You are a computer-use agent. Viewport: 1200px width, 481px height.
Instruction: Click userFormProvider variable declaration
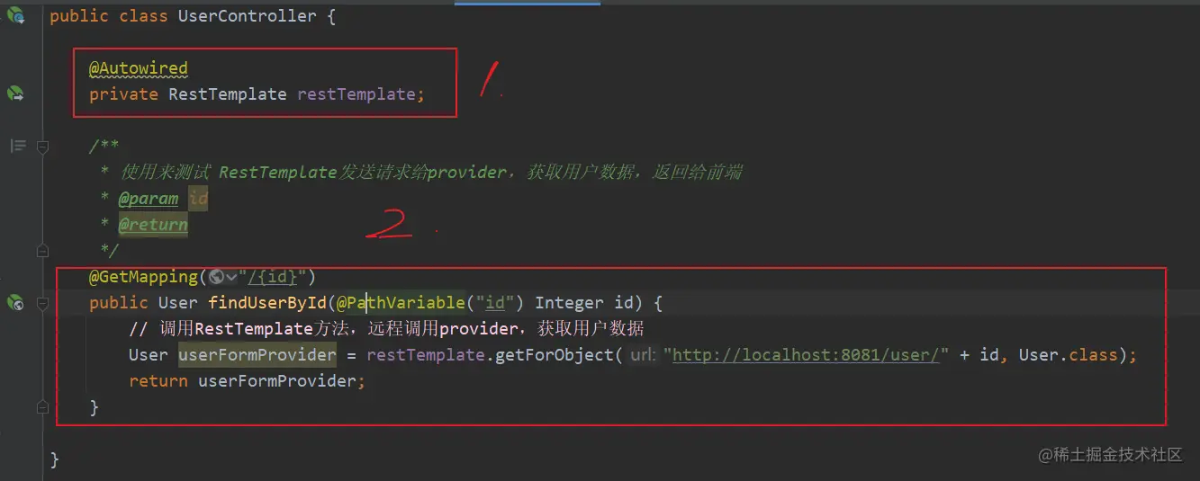pos(257,355)
